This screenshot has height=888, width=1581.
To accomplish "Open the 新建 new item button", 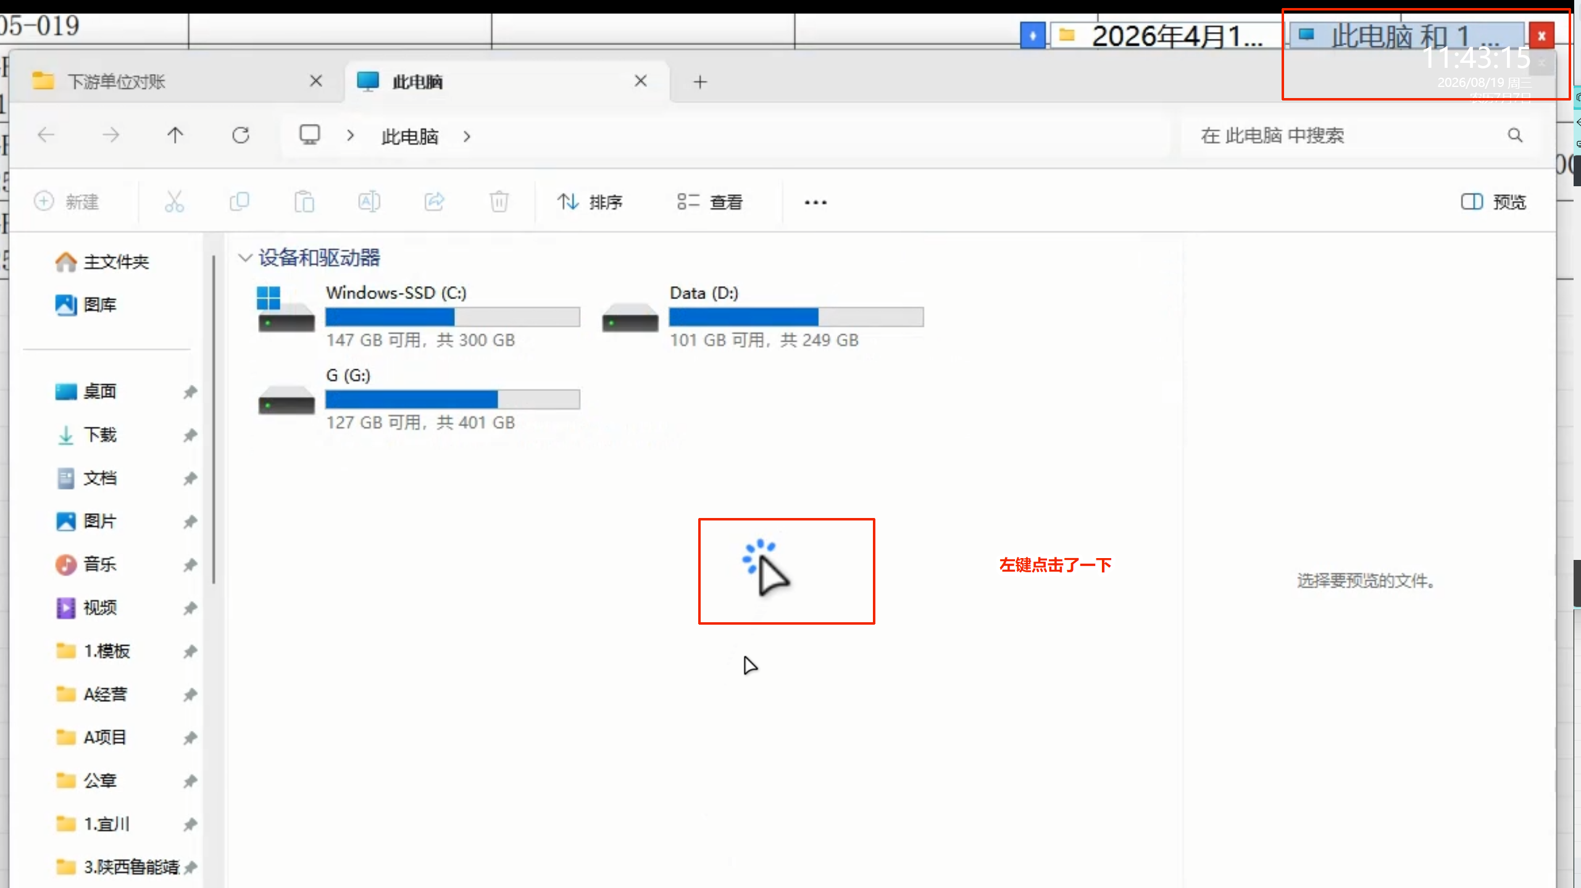I will [67, 202].
